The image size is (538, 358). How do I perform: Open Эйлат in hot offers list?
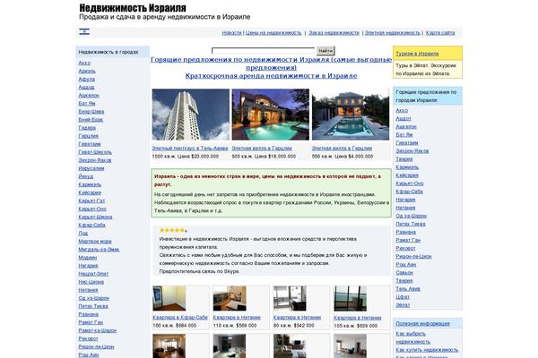coord(403,305)
